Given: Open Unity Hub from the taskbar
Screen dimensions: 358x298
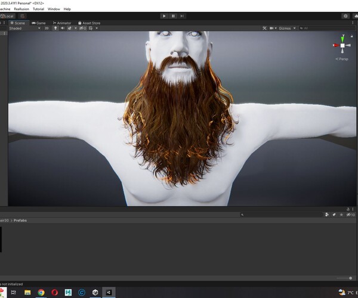Looking at the screenshot, I should pos(95,292).
